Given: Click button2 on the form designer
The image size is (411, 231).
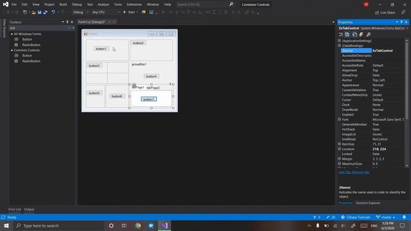Looking at the screenshot, I should point(138,43).
